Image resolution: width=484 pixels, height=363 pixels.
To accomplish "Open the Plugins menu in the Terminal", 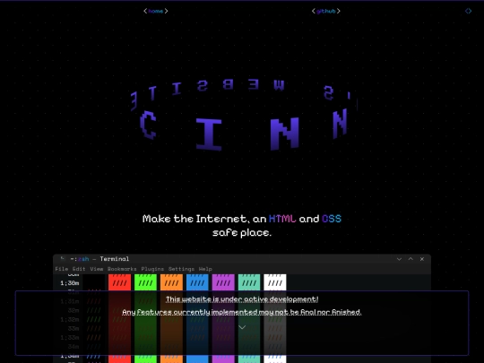I will click(x=152, y=269).
